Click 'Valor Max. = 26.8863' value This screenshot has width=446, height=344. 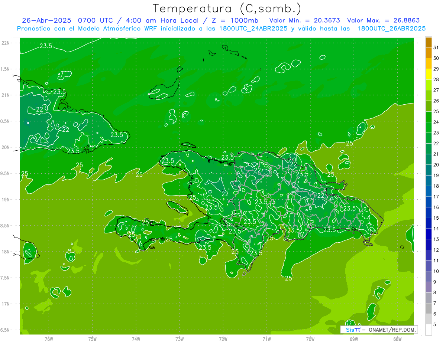coord(384,20)
